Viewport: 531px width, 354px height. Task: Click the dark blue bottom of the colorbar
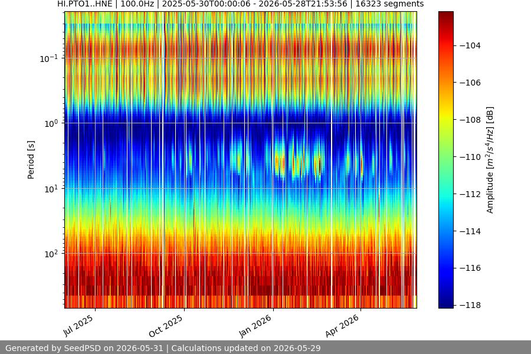pos(445,304)
